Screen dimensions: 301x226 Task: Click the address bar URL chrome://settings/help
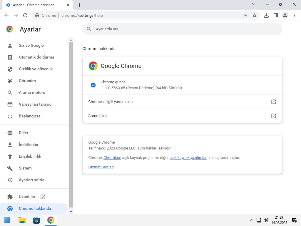[x=82, y=15]
